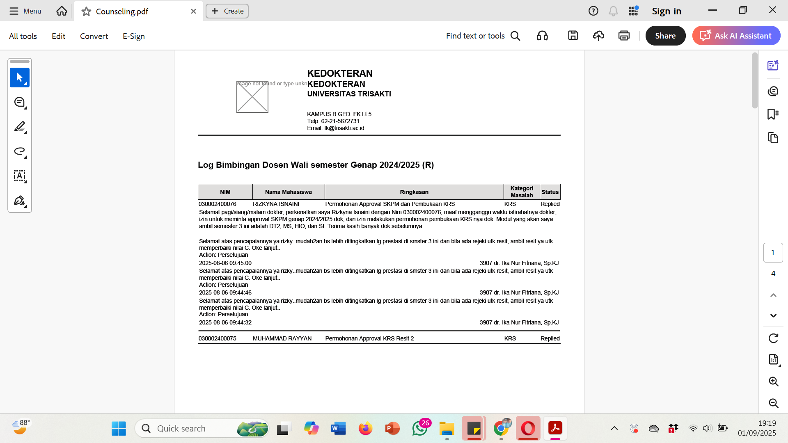Open the page display fit options
The image size is (788, 443).
coord(773,360)
